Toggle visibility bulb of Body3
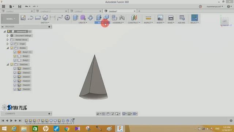This screenshot has width=234, height=132. [15, 60]
